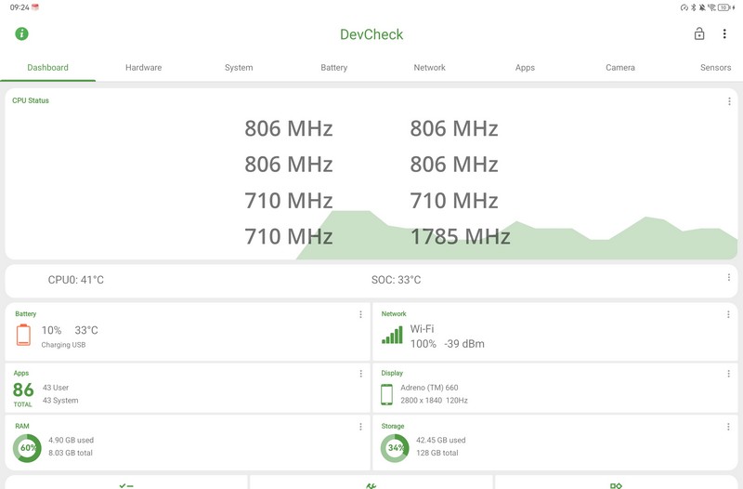
Task: Go to the Camera tab
Action: click(620, 68)
